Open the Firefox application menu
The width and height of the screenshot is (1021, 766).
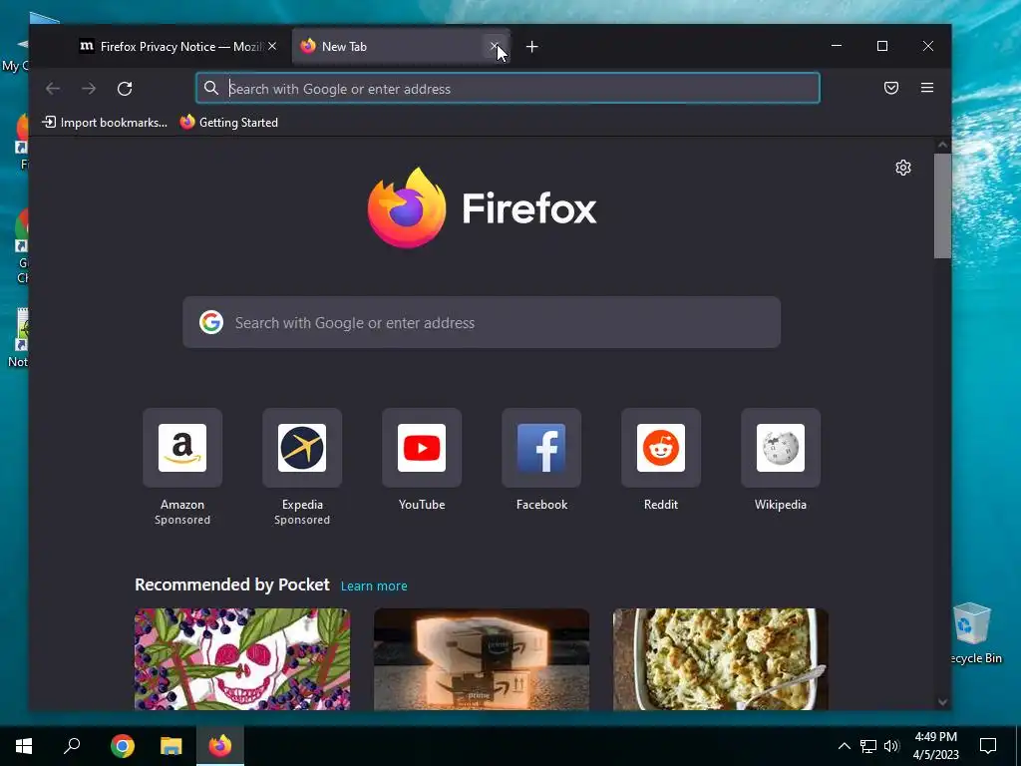[x=927, y=88]
